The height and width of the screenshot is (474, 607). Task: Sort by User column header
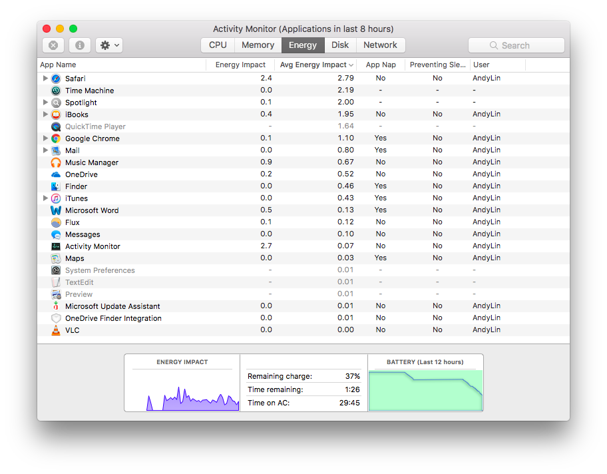coord(498,65)
